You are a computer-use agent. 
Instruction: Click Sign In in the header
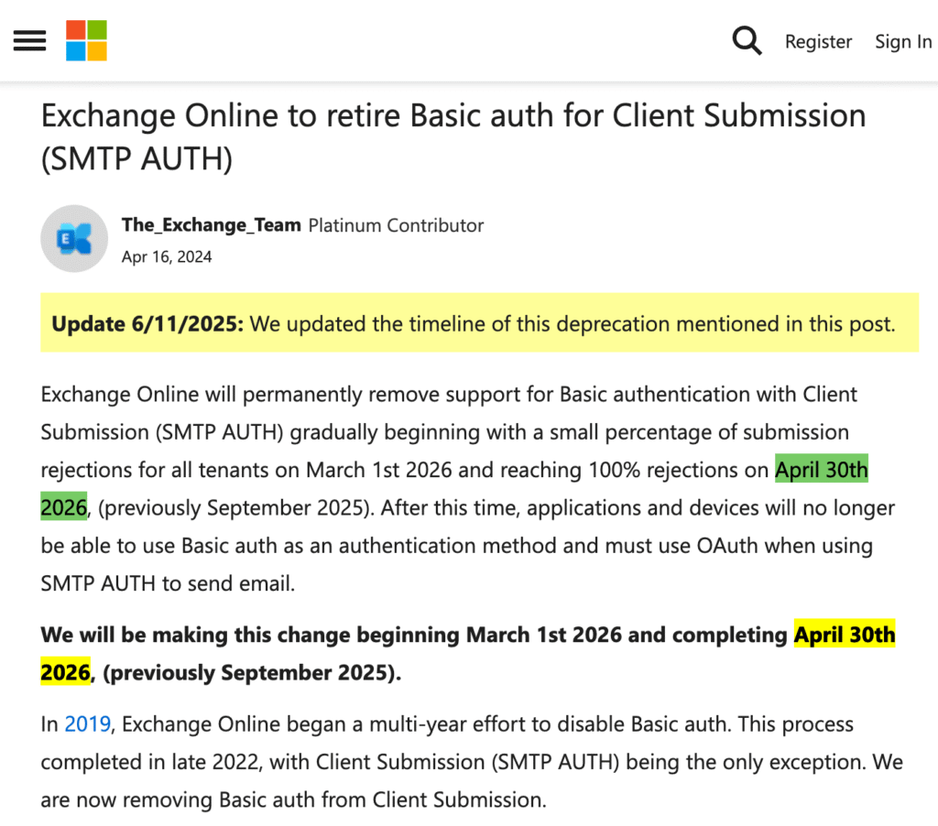(x=903, y=42)
